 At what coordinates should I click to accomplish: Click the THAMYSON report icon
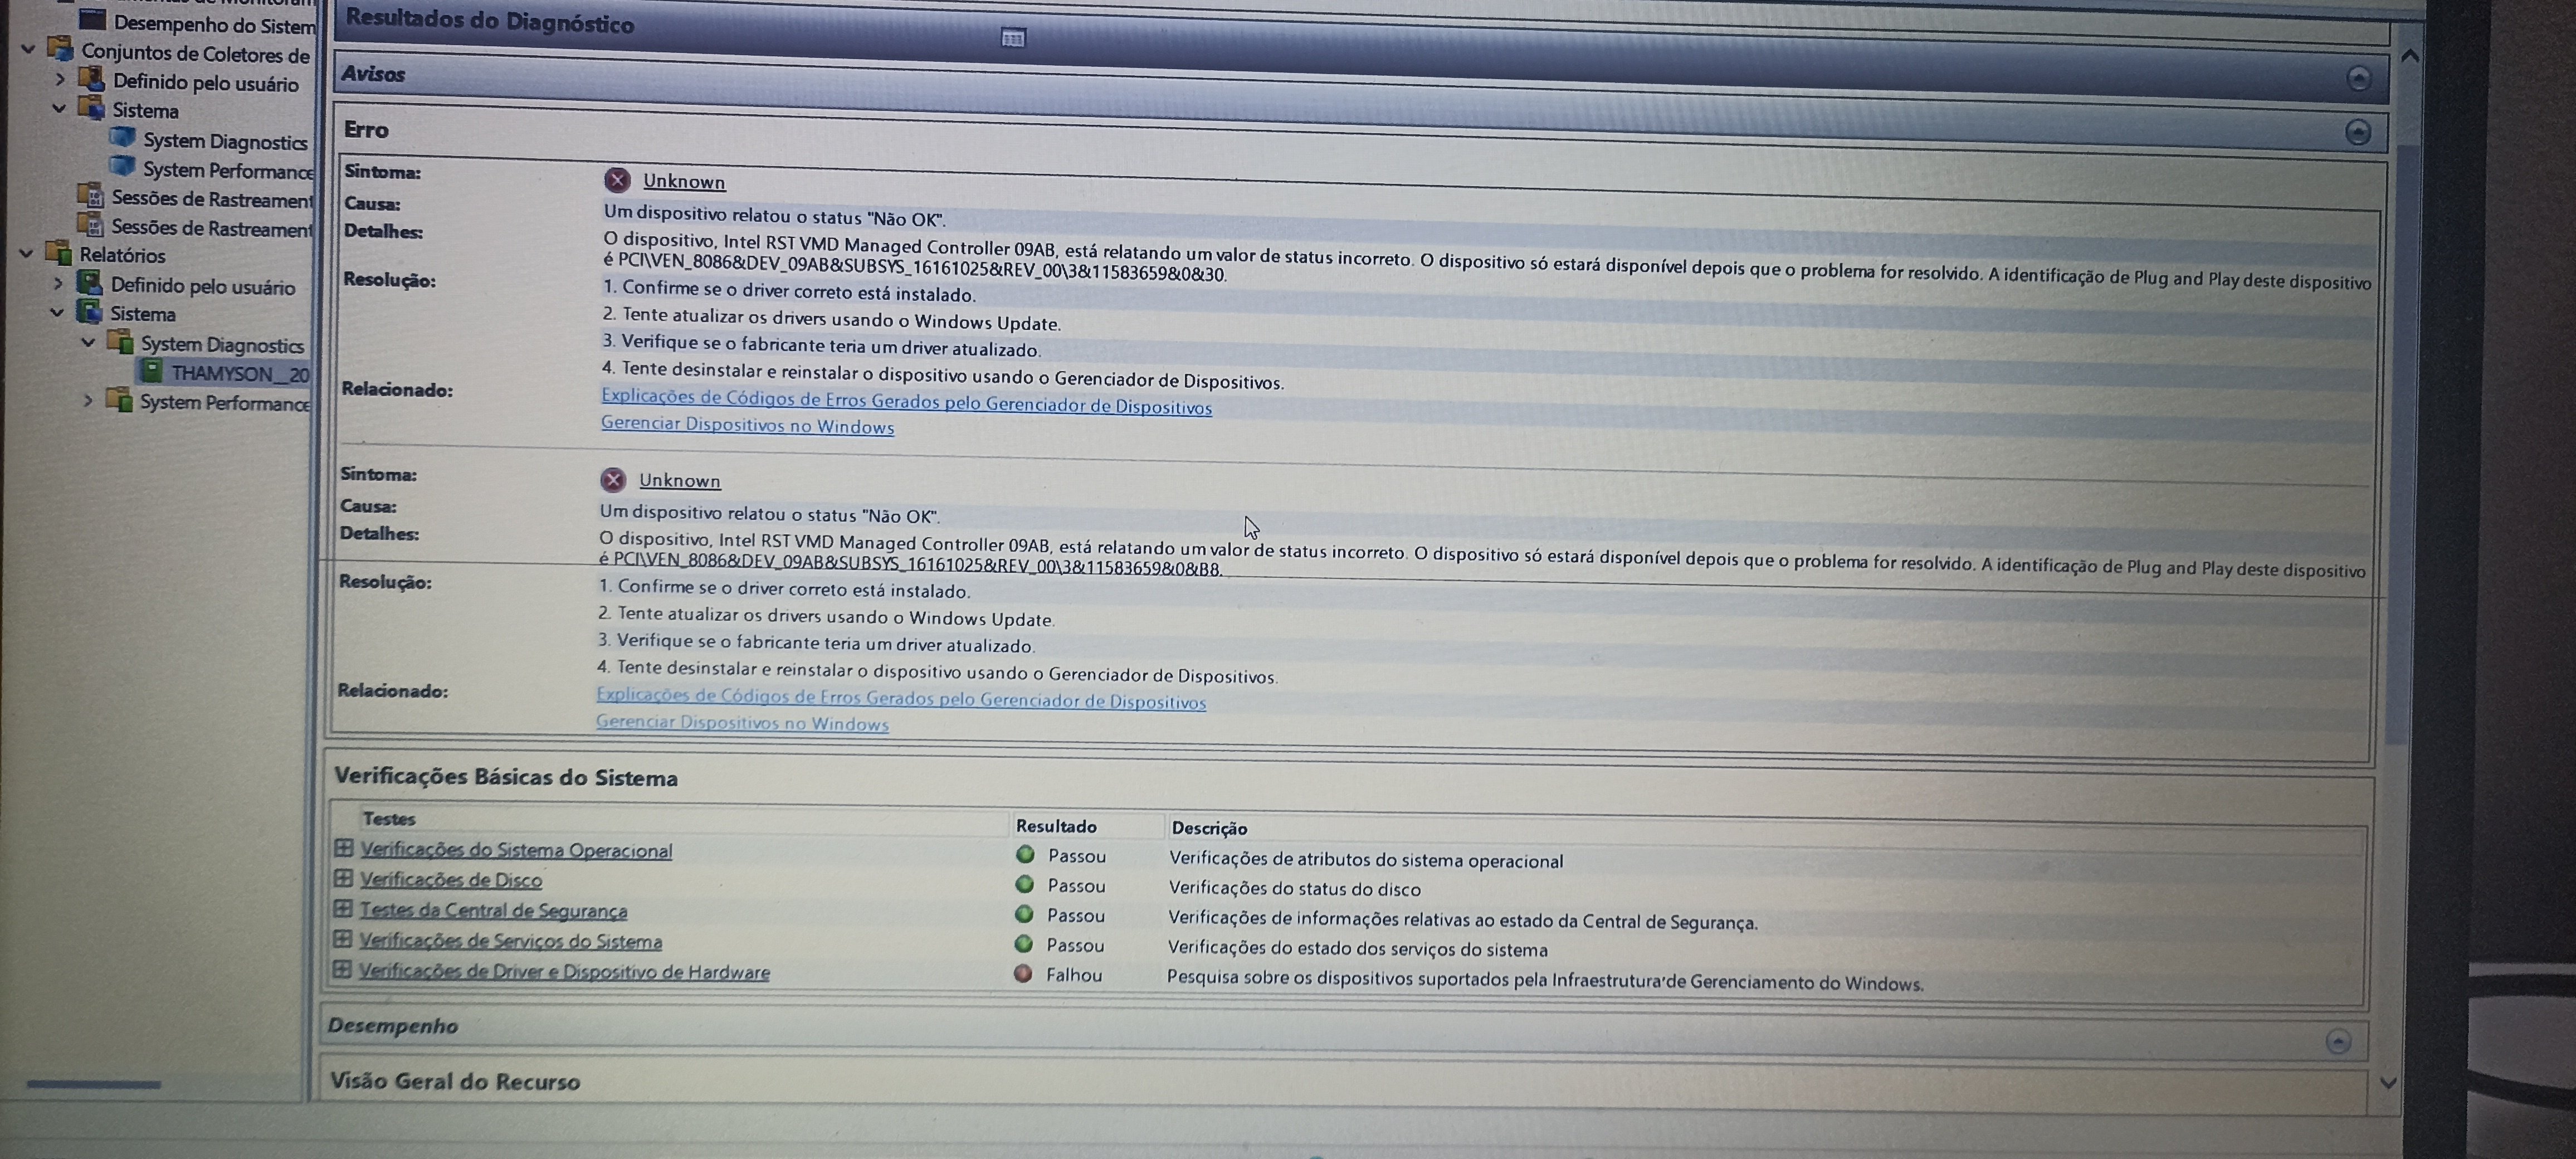point(152,371)
